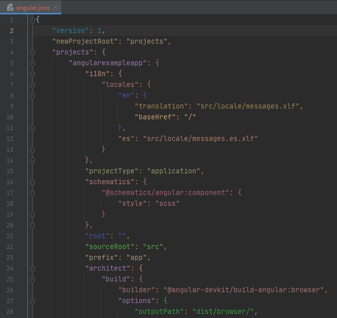This screenshot has height=318, width=337.
Task: Click the "projectType" key
Action: click(112, 171)
